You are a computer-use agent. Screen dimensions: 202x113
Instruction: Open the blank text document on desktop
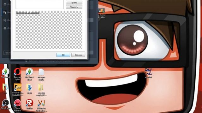41,74
